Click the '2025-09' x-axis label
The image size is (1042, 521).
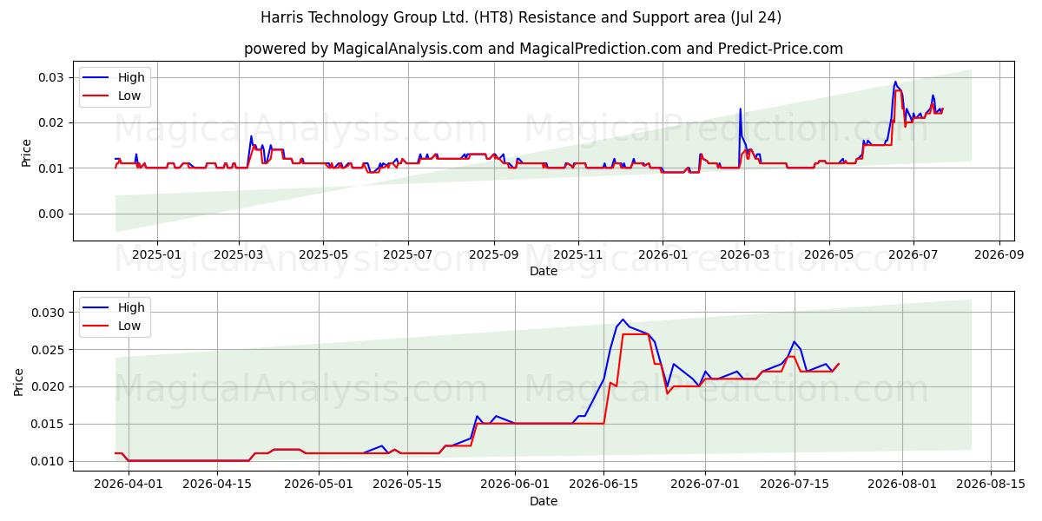[x=494, y=255]
